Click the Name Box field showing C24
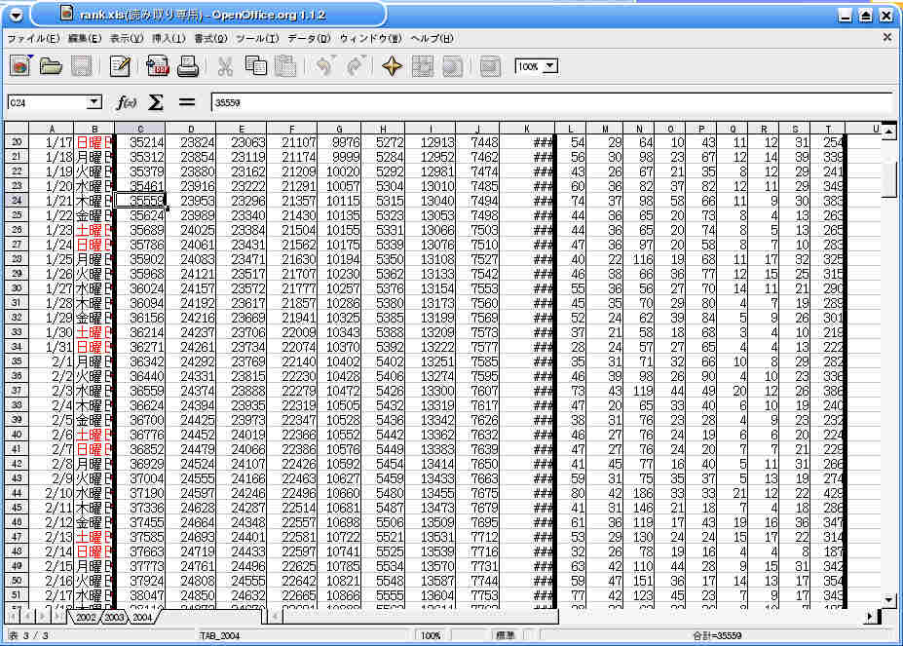This screenshot has height=646, width=903. click(x=47, y=102)
